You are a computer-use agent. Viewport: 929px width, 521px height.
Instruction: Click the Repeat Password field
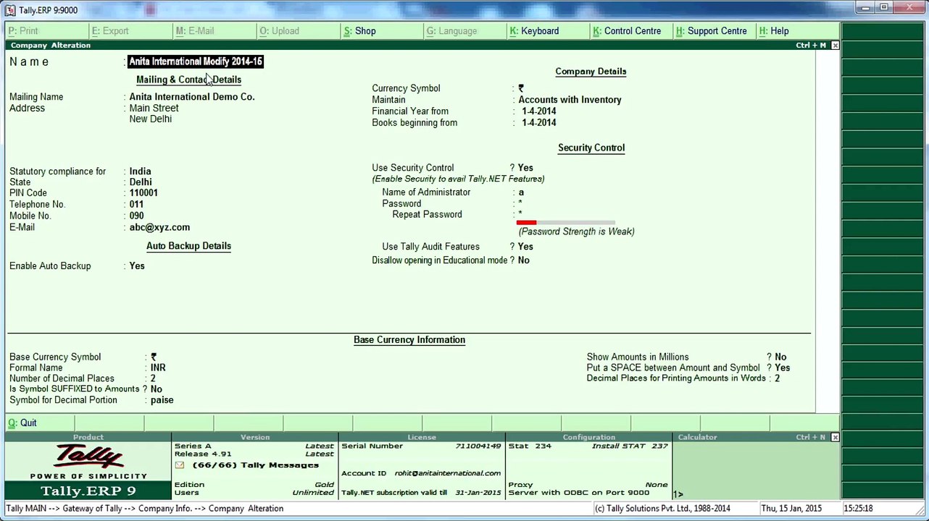point(520,214)
